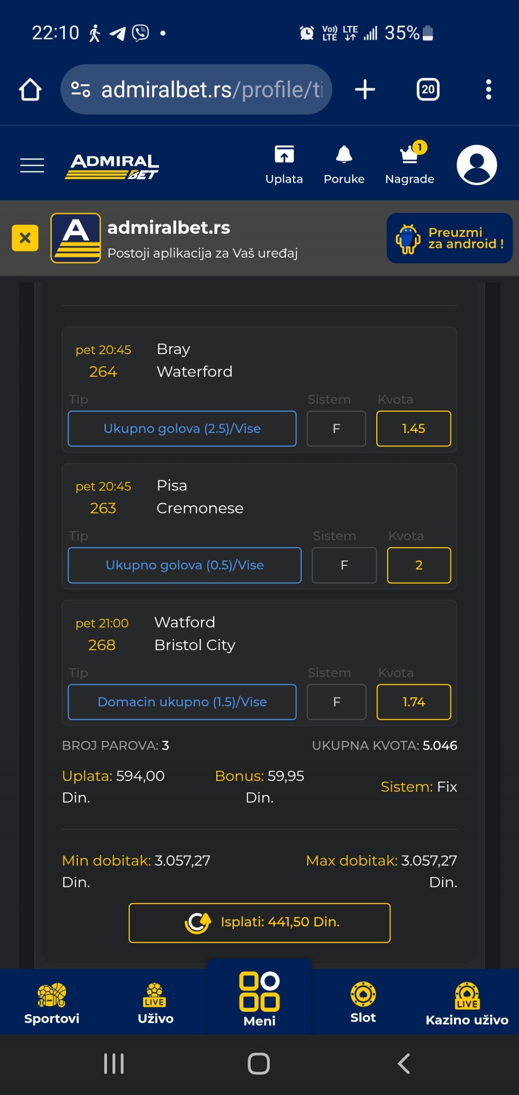The image size is (519, 1095).
Task: Open browser three-dot options menu
Action: pyautogui.click(x=488, y=90)
